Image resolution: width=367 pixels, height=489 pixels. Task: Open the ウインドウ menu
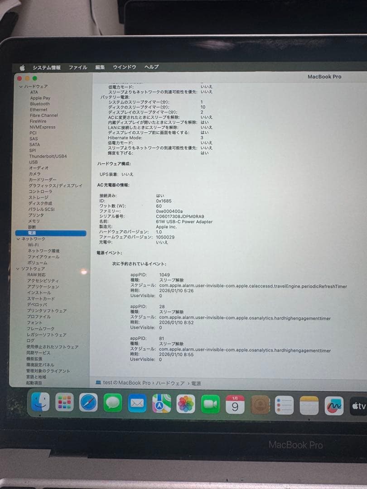124,66
